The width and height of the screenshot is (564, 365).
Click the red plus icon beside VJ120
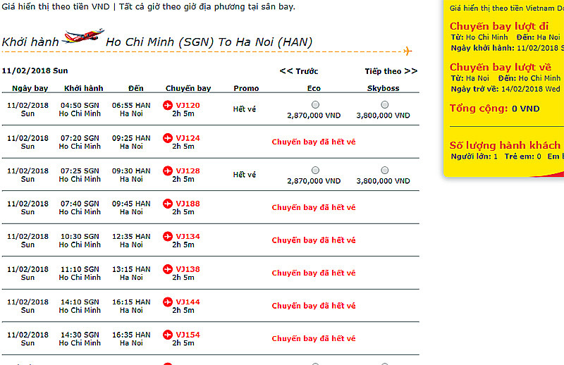pos(168,105)
